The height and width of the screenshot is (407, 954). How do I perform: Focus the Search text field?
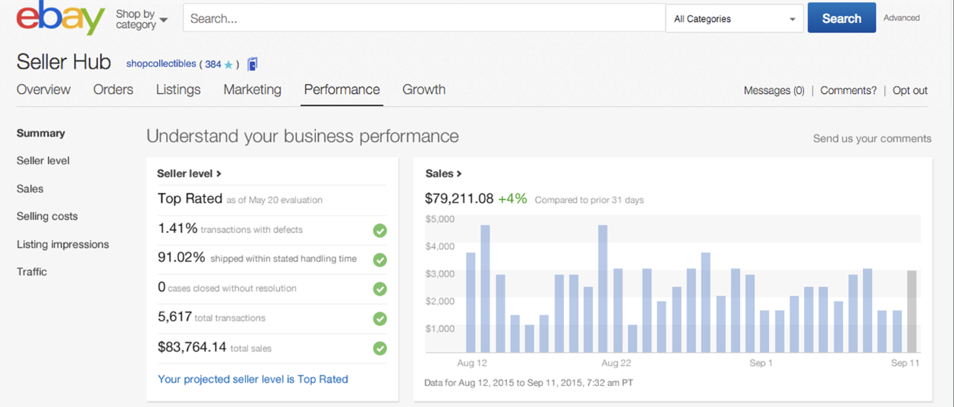pyautogui.click(x=424, y=18)
